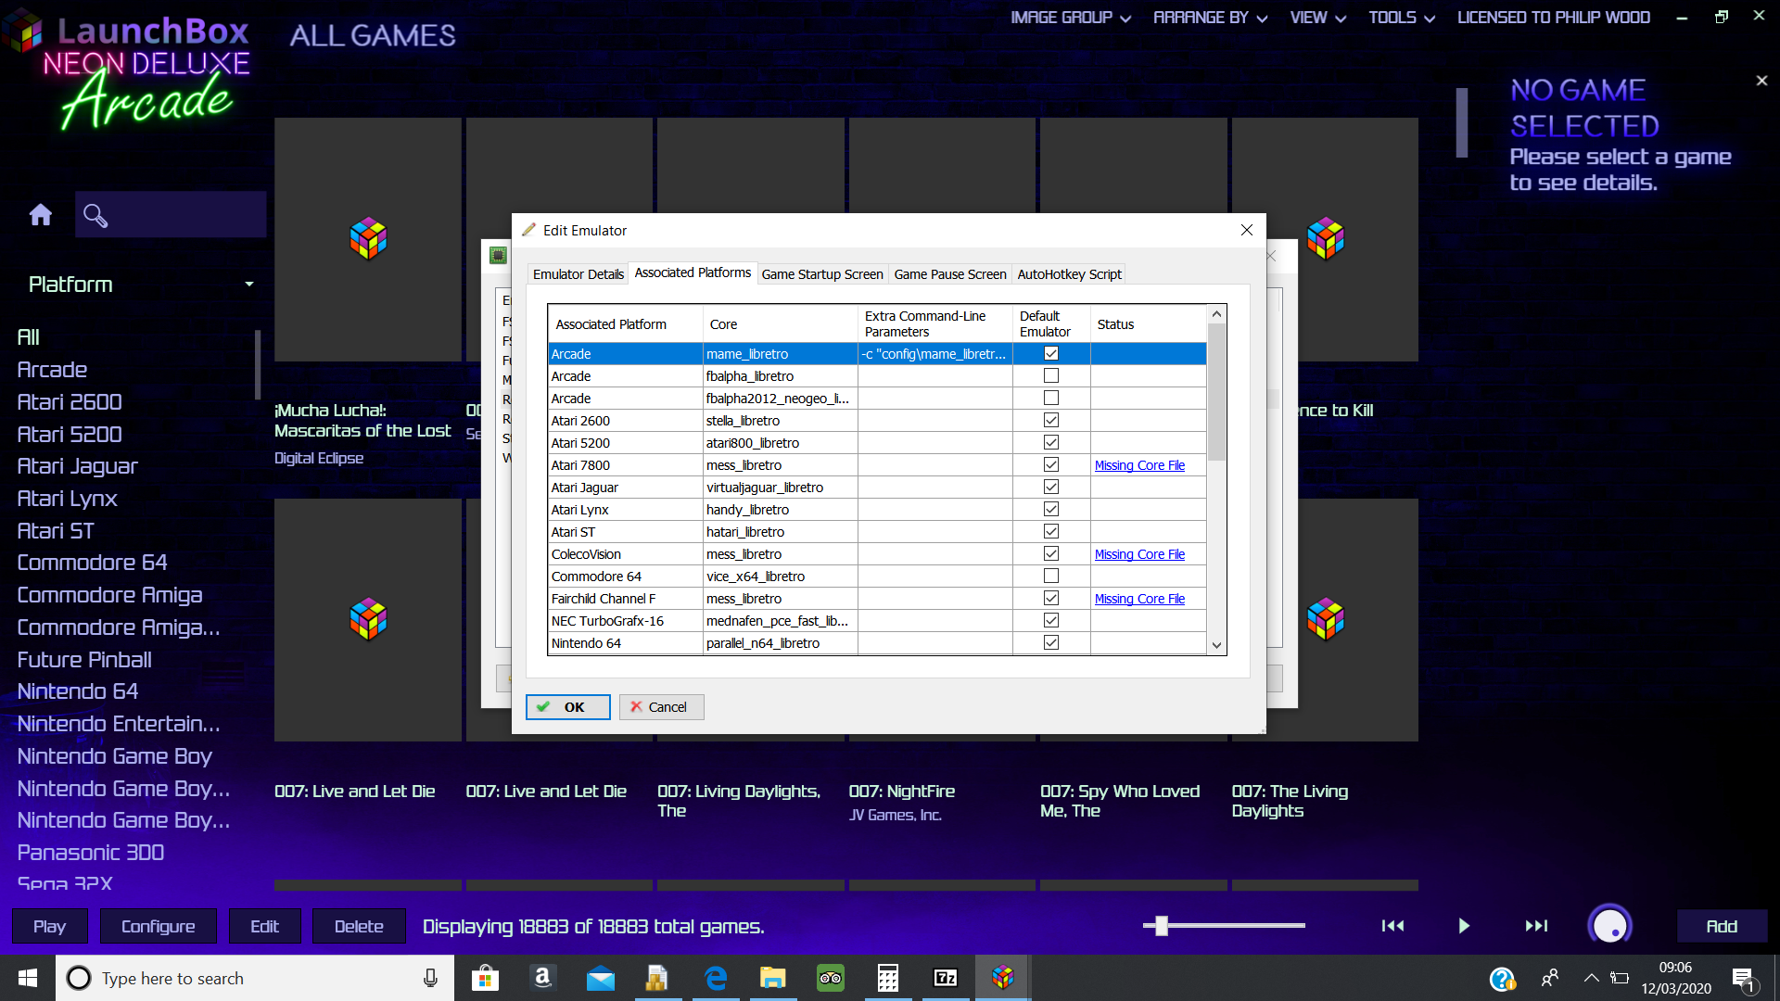
Task: Select 007: The Living Daylights game thumbnail
Action: 1325,620
